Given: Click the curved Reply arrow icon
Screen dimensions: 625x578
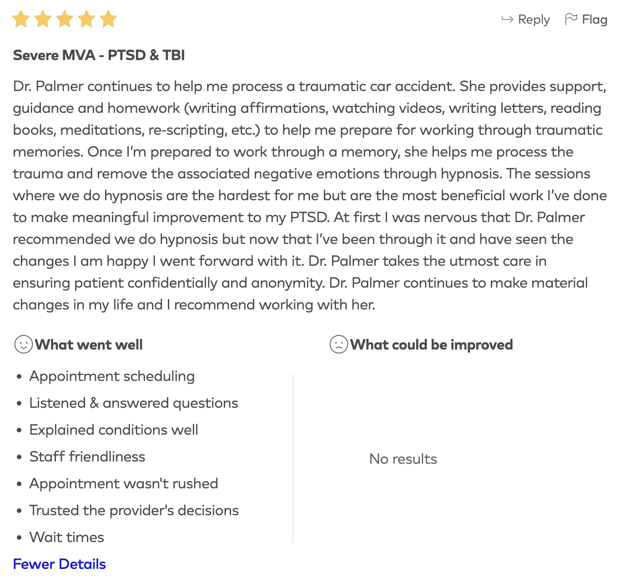Looking at the screenshot, I should point(507,20).
